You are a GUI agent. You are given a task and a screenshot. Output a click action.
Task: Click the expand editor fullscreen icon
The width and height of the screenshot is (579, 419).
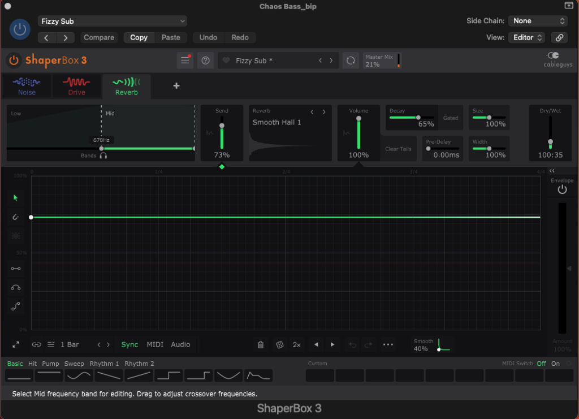pos(15,344)
